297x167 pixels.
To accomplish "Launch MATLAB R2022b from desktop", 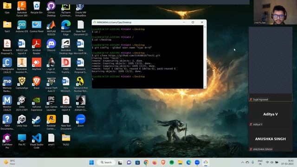I will [52, 28].
